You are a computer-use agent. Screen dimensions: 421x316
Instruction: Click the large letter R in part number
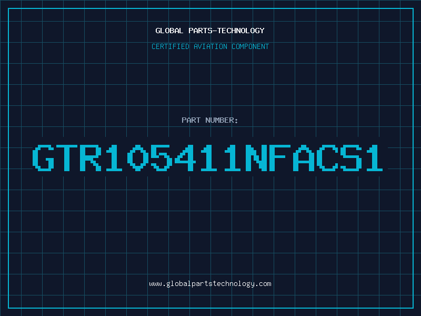(91, 157)
